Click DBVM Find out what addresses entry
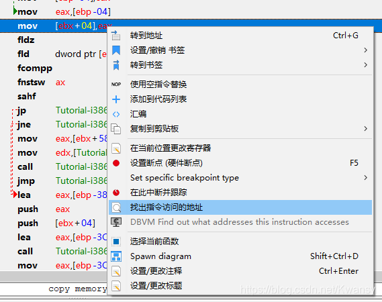The width and height of the screenshot is (382, 302). coord(240,222)
